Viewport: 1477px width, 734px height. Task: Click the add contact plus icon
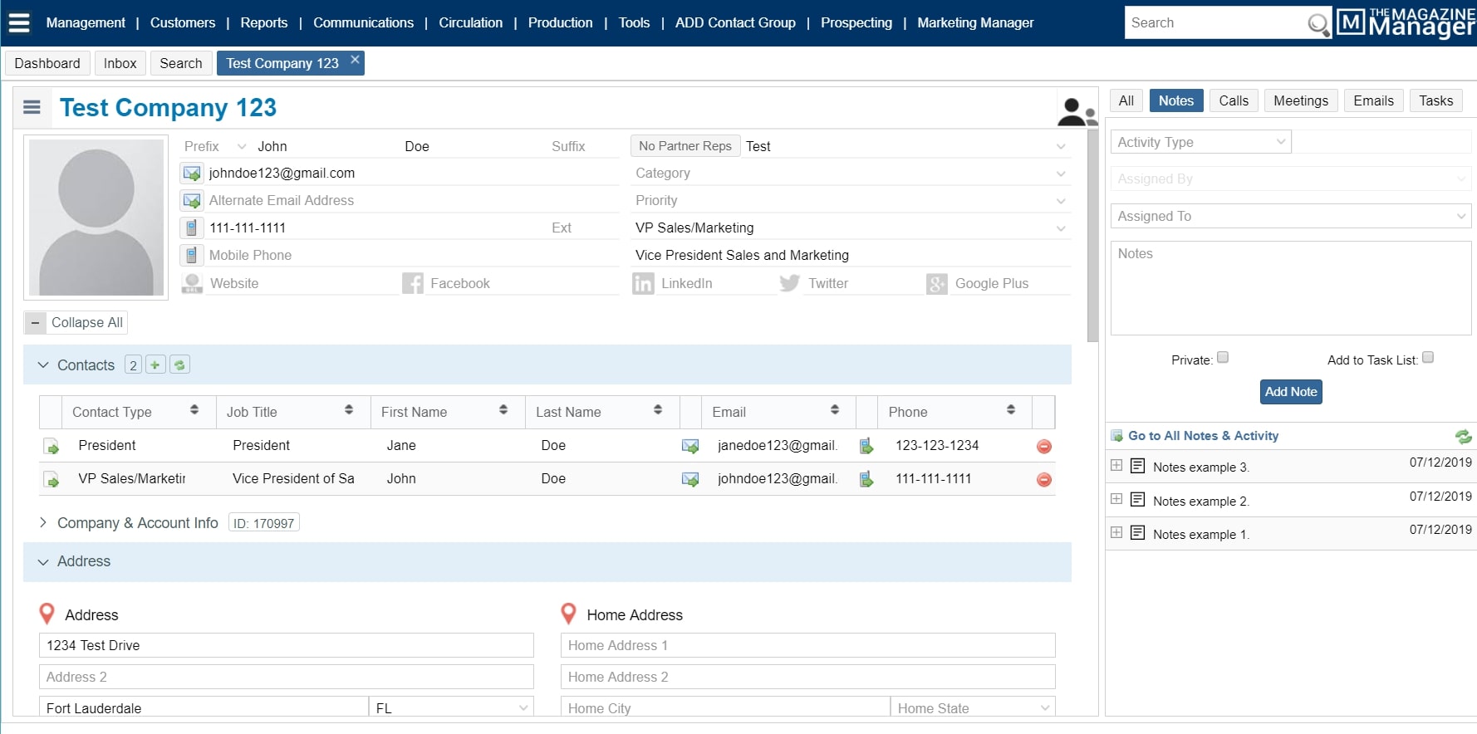[155, 365]
